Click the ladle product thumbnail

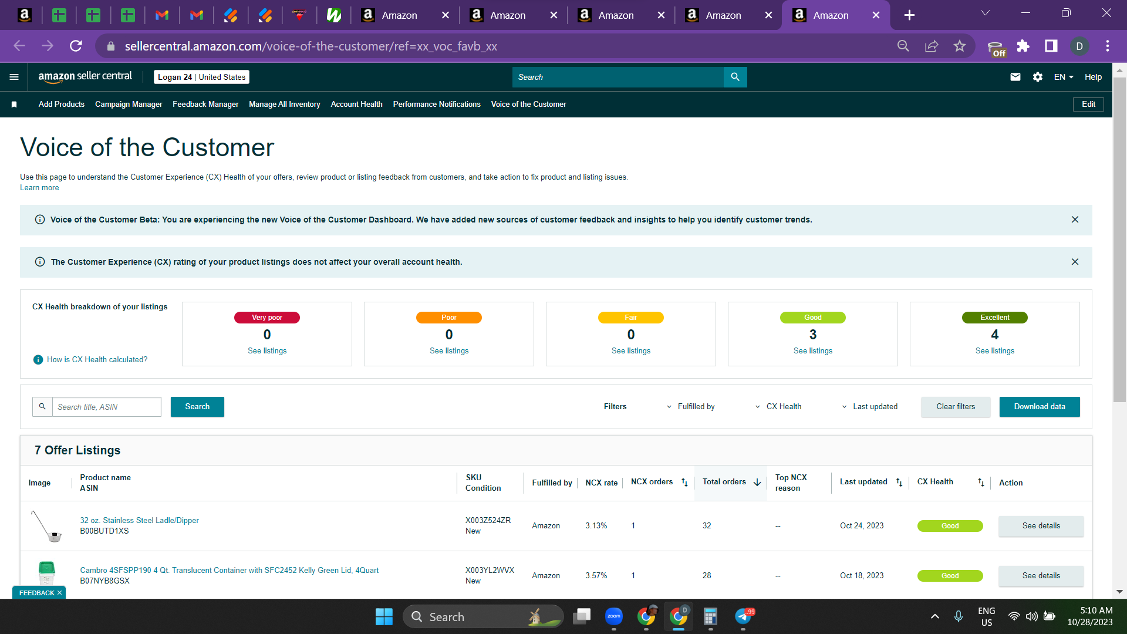point(46,526)
